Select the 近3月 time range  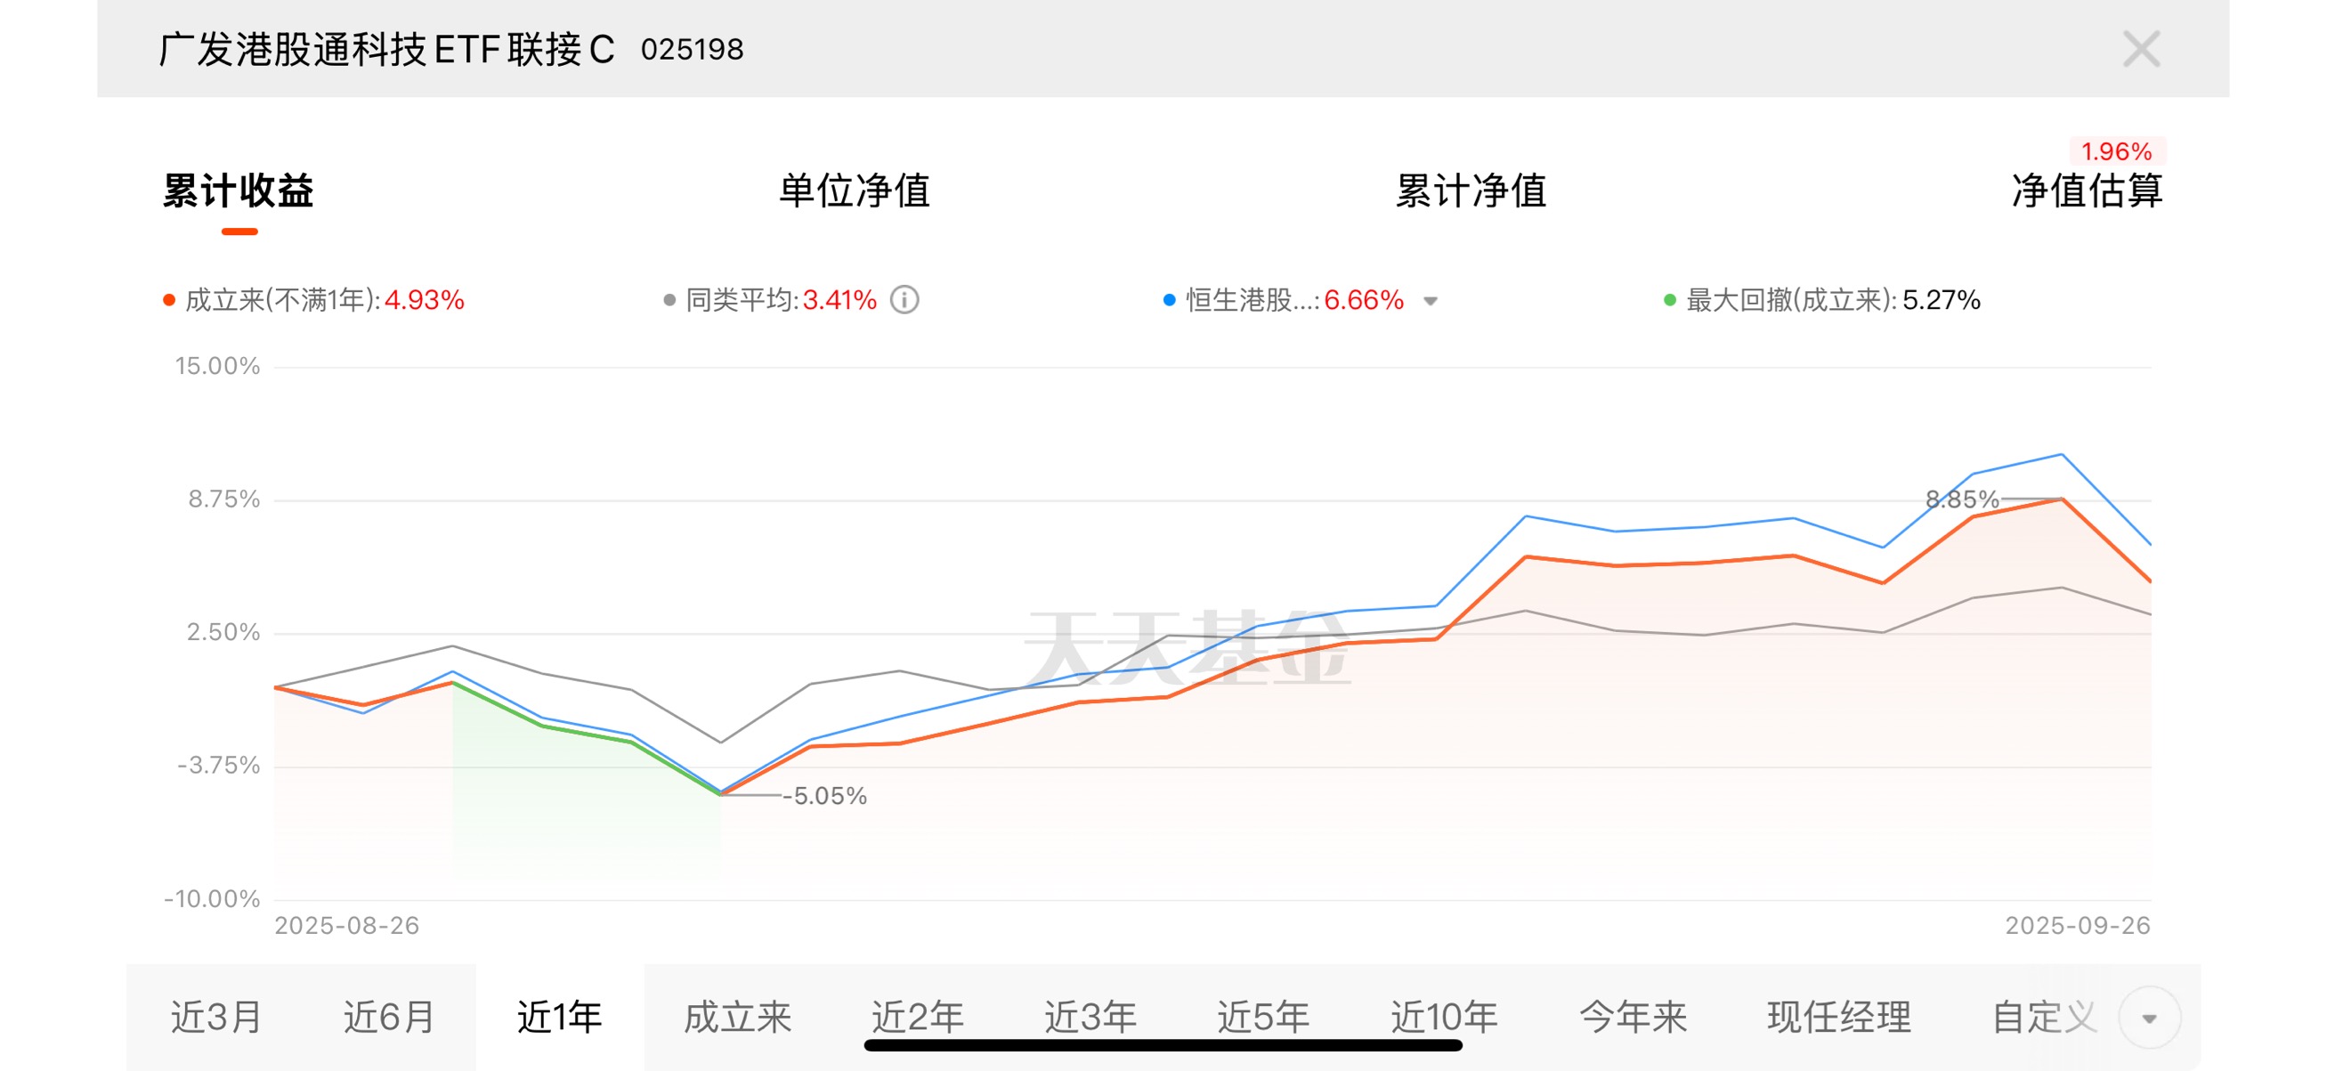click(x=216, y=1017)
